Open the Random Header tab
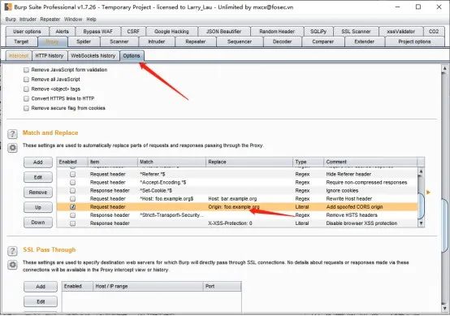 [x=277, y=32]
